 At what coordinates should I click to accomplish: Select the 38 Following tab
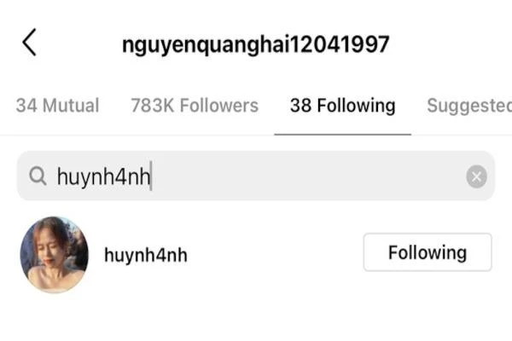342,106
